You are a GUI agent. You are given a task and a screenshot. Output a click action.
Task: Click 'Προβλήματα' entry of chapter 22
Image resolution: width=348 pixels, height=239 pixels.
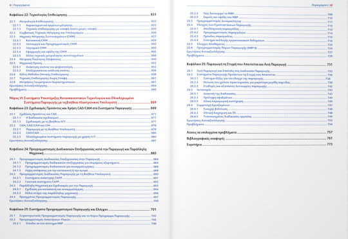point(82,89)
